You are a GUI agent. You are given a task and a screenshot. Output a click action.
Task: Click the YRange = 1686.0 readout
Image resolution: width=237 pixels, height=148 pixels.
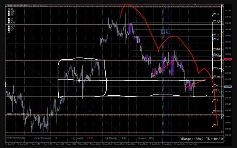pos(191,139)
